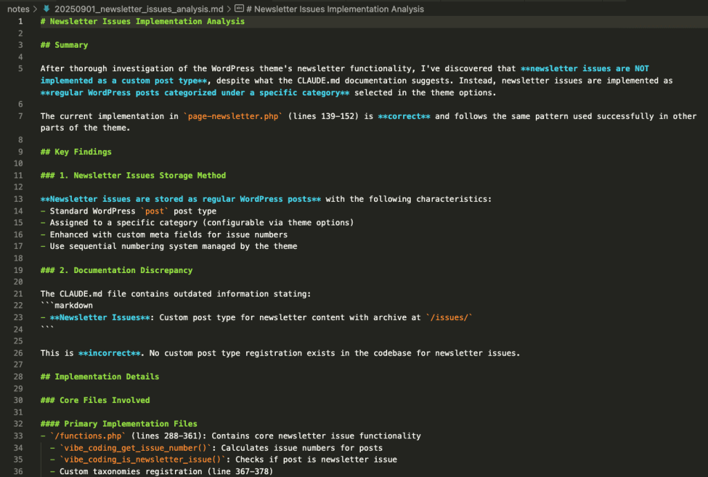Click '#### Primary Implementation Files' heading
Viewport: 708px width, 477px height.
click(x=119, y=423)
